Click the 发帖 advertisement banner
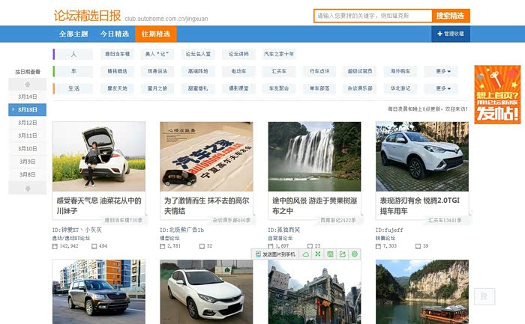This screenshot has width=525, height=324. click(496, 94)
